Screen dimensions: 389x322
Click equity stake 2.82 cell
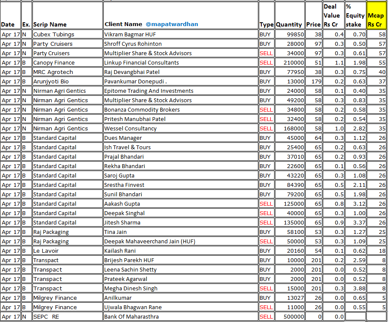[355, 128]
